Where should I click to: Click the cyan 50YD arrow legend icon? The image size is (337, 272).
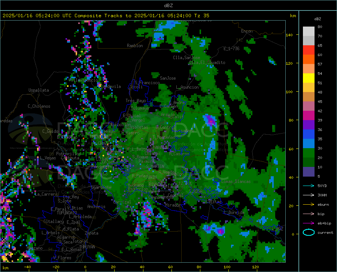point(309,186)
